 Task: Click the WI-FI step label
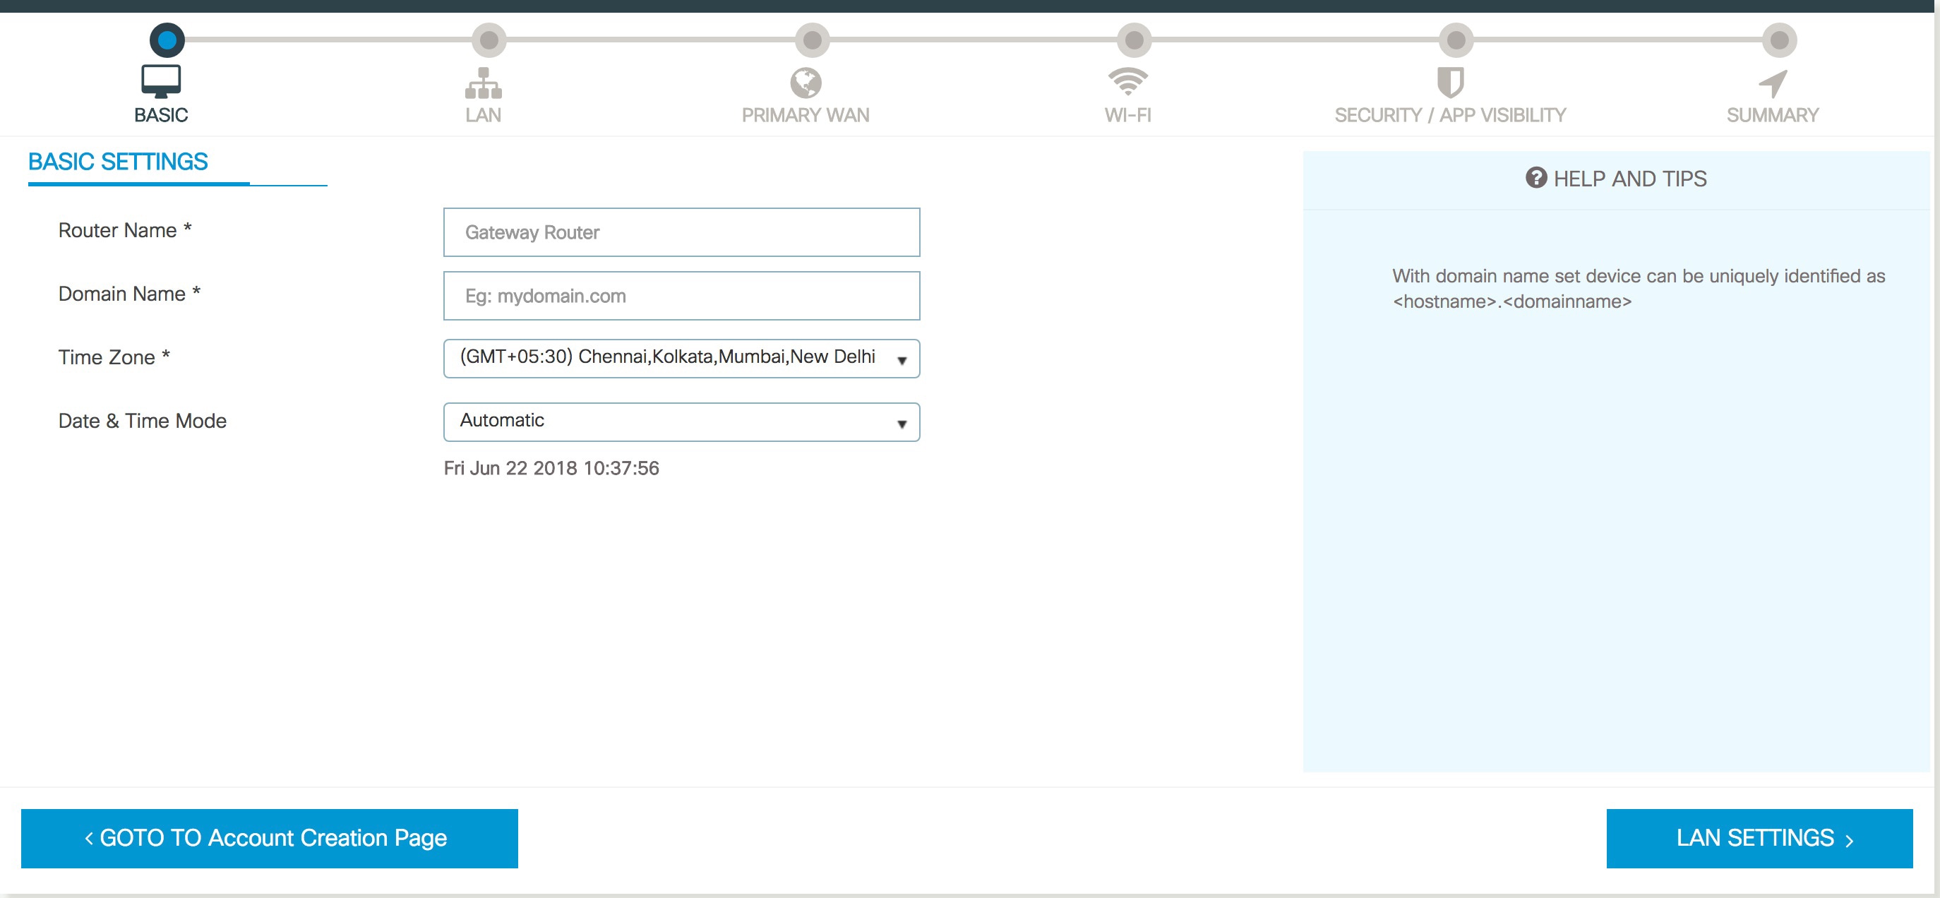1127,115
